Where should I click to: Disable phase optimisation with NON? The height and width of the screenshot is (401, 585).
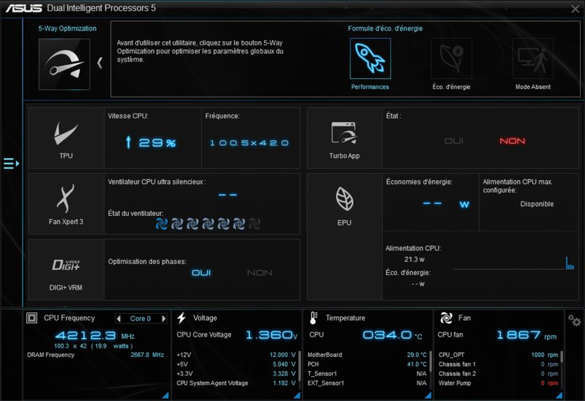click(x=260, y=273)
